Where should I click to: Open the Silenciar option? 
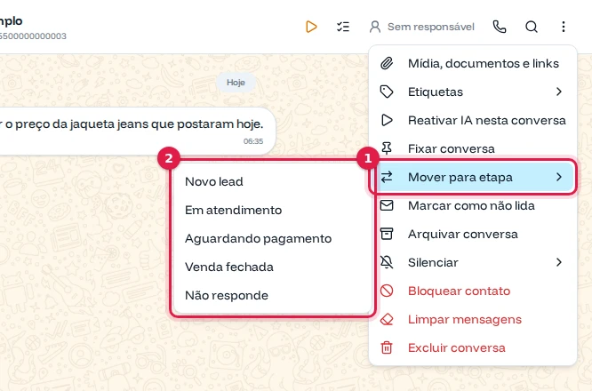tap(473, 262)
